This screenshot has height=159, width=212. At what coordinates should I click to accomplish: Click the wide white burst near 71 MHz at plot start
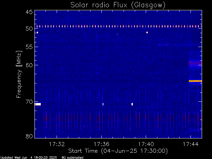pyautogui.click(x=38, y=104)
